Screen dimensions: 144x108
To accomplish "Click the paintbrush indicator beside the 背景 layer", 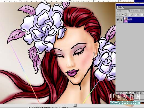I will coord(121,20).
